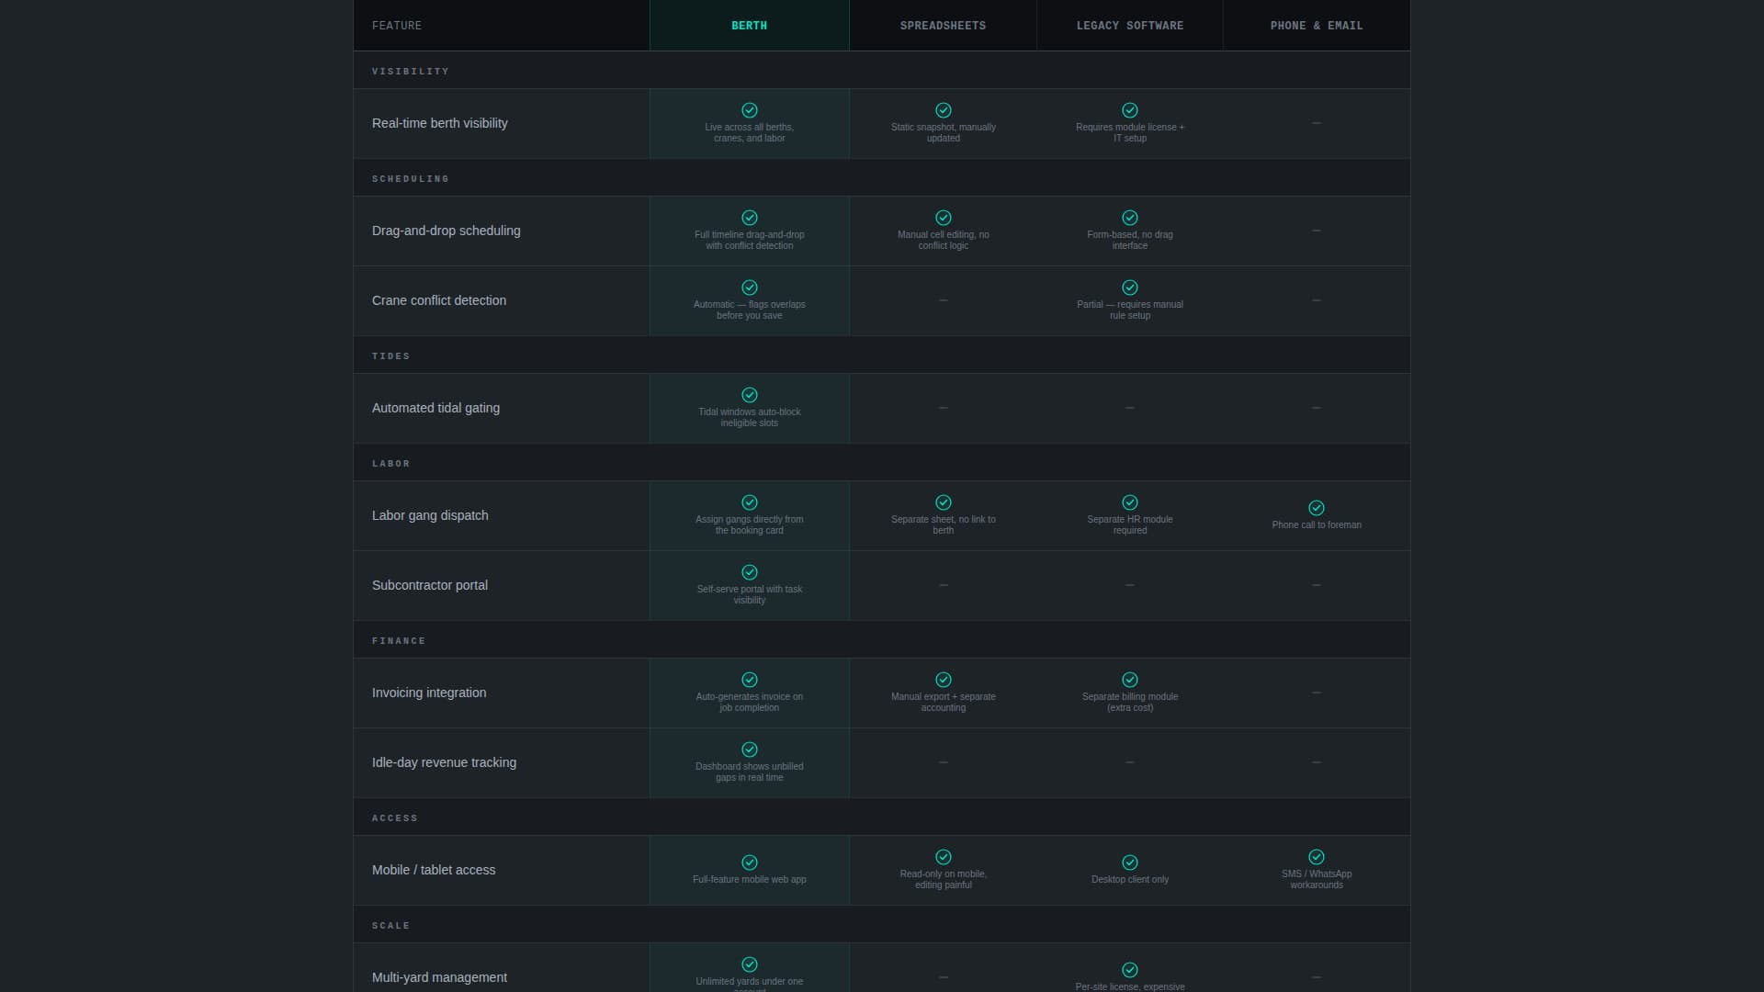Click Berth checkmark for Multi-yard management
Screen dimensions: 1764x992
click(x=750, y=964)
